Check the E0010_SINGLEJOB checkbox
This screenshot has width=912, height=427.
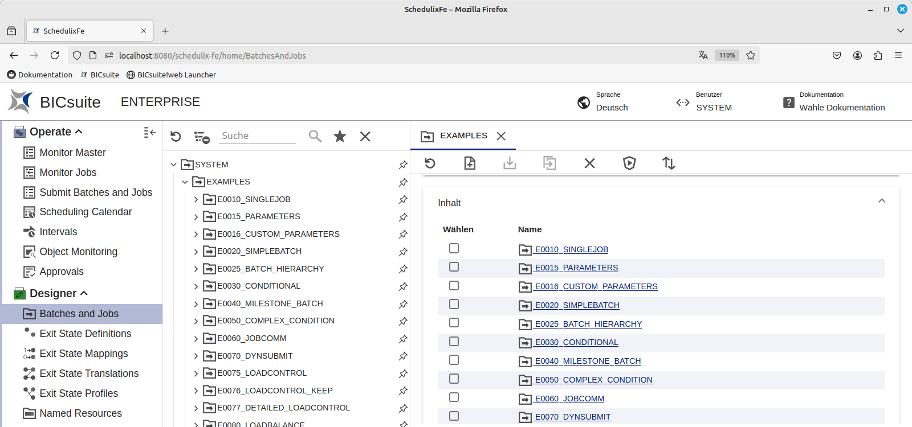click(x=454, y=248)
